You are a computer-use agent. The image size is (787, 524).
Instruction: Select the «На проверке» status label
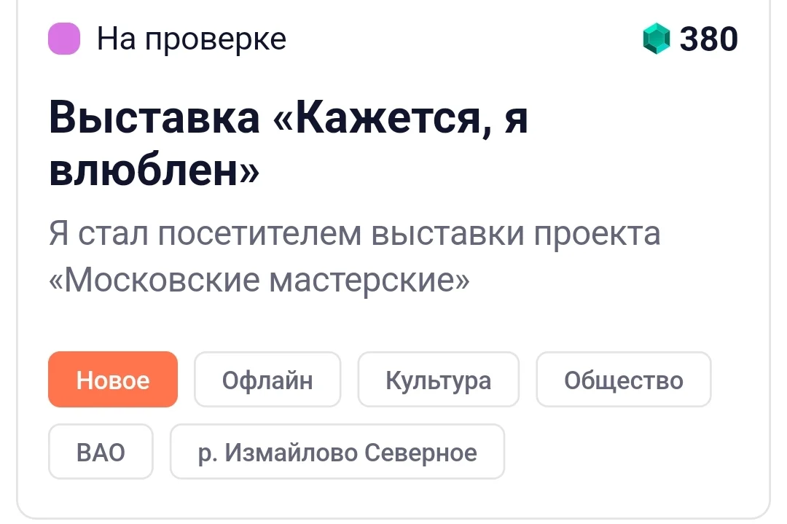pyautogui.click(x=191, y=39)
